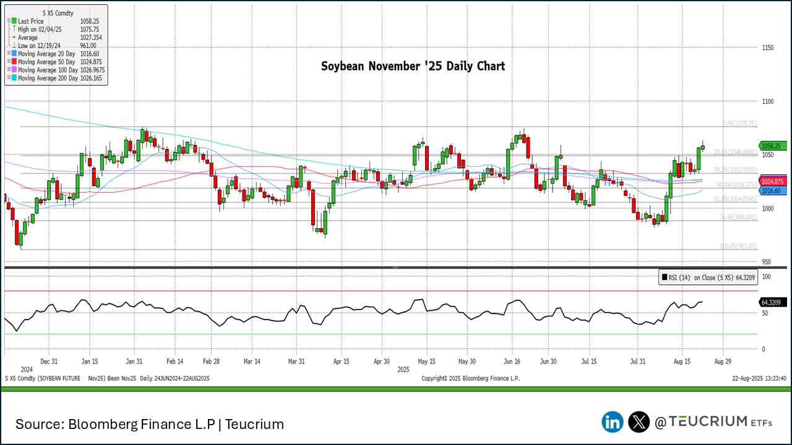Click the 'Mar 31' date axis label
The height and width of the screenshot is (445, 792).
click(x=296, y=361)
